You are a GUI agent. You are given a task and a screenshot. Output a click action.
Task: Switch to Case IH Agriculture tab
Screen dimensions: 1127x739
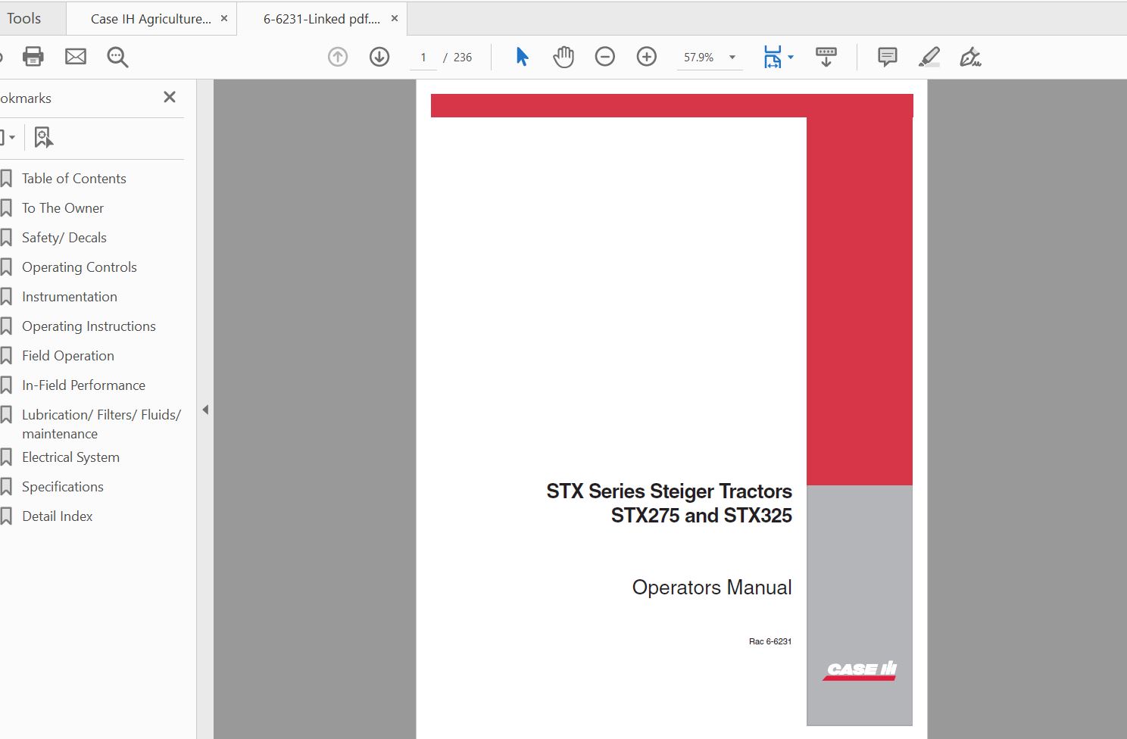[x=151, y=19]
